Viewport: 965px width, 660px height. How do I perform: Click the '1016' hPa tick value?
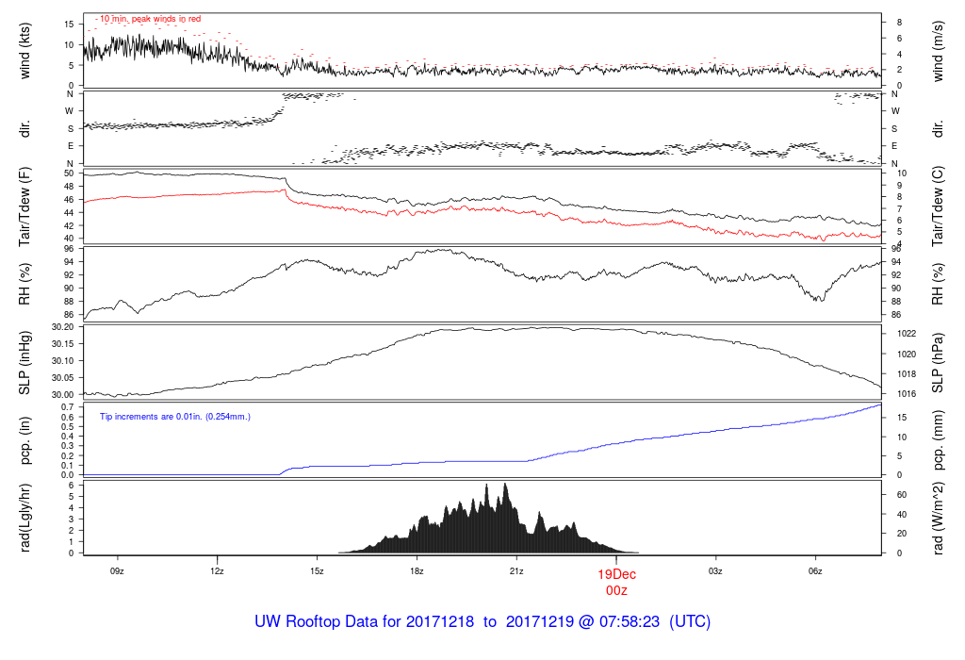(x=907, y=394)
